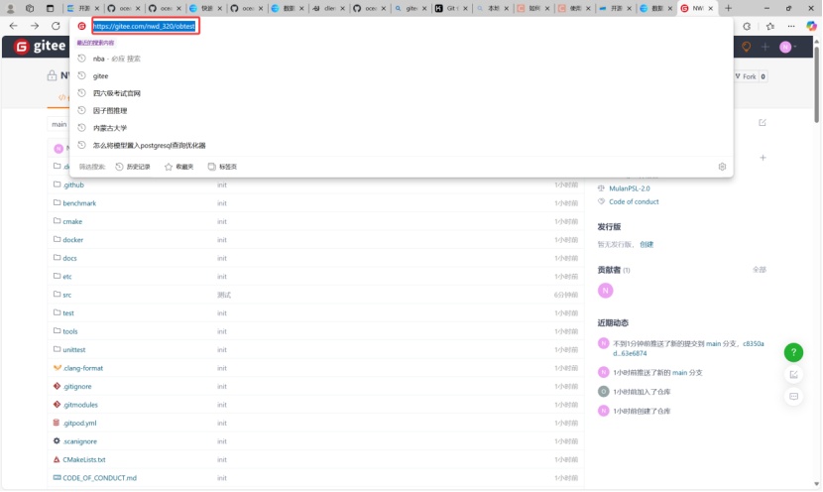The height and width of the screenshot is (492, 823).
Task: Open the benchmark folder
Action: [79, 203]
